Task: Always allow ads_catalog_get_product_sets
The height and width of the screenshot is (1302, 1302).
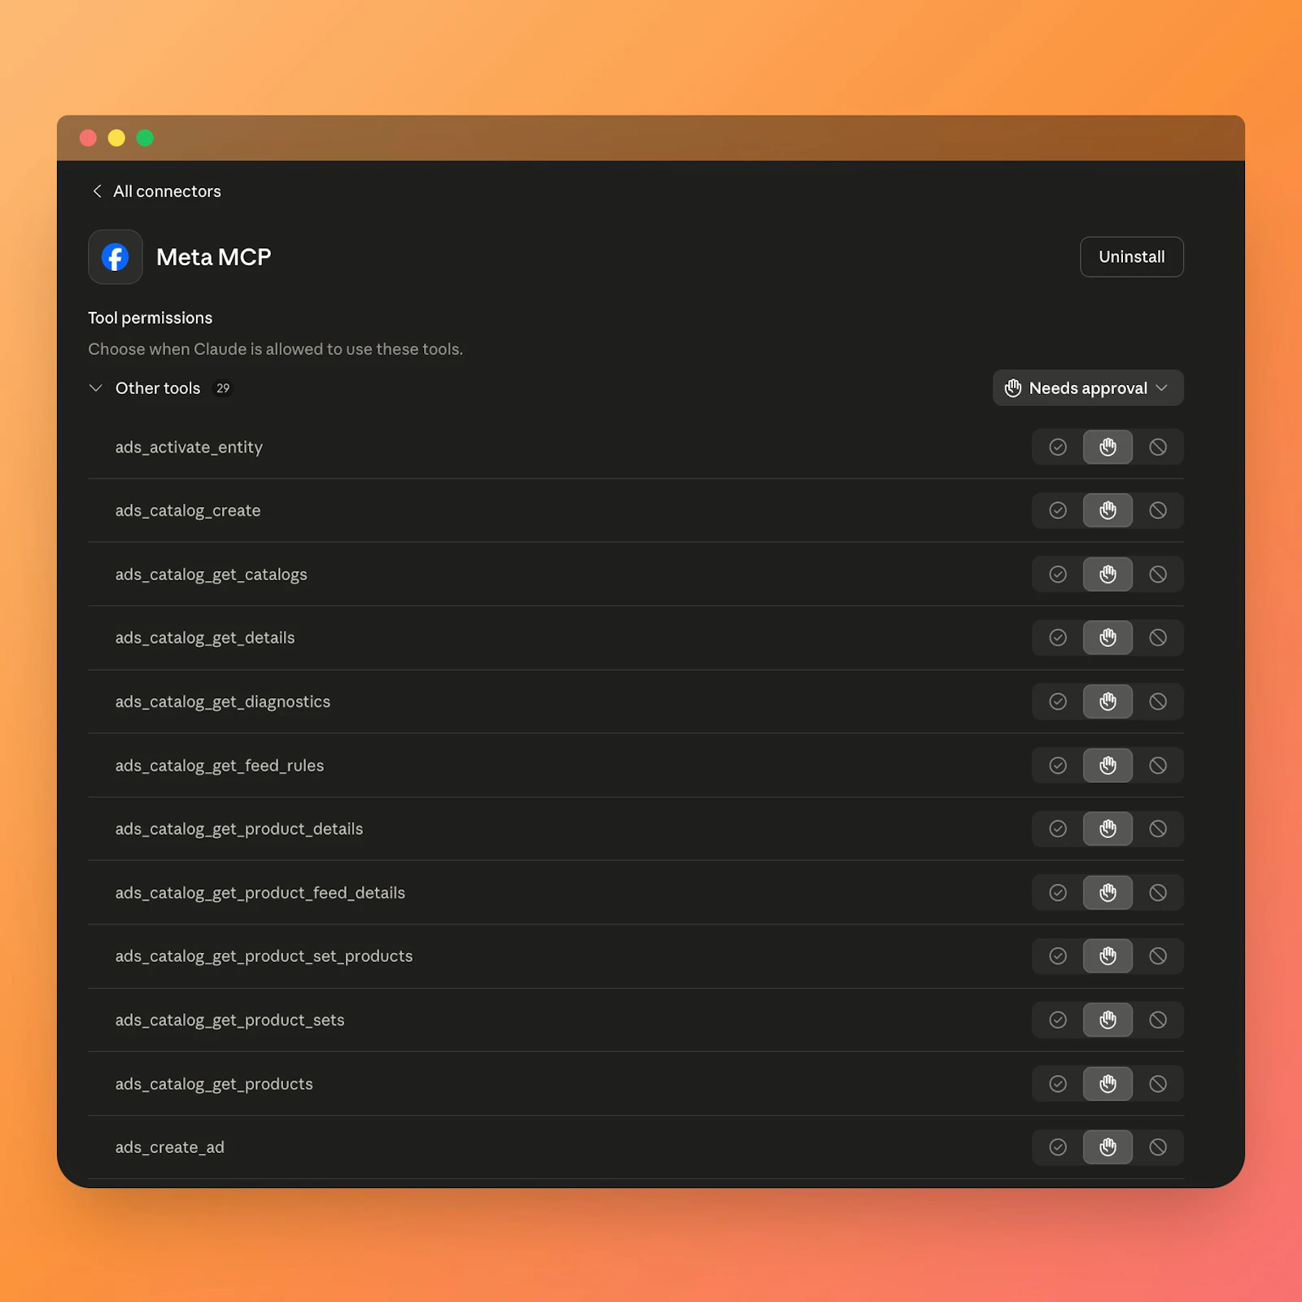Action: (x=1058, y=1020)
